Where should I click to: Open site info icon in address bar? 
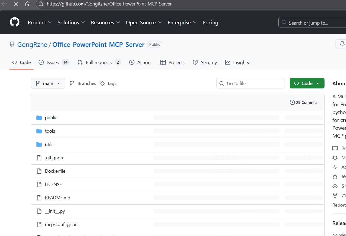pyautogui.click(x=41, y=4)
